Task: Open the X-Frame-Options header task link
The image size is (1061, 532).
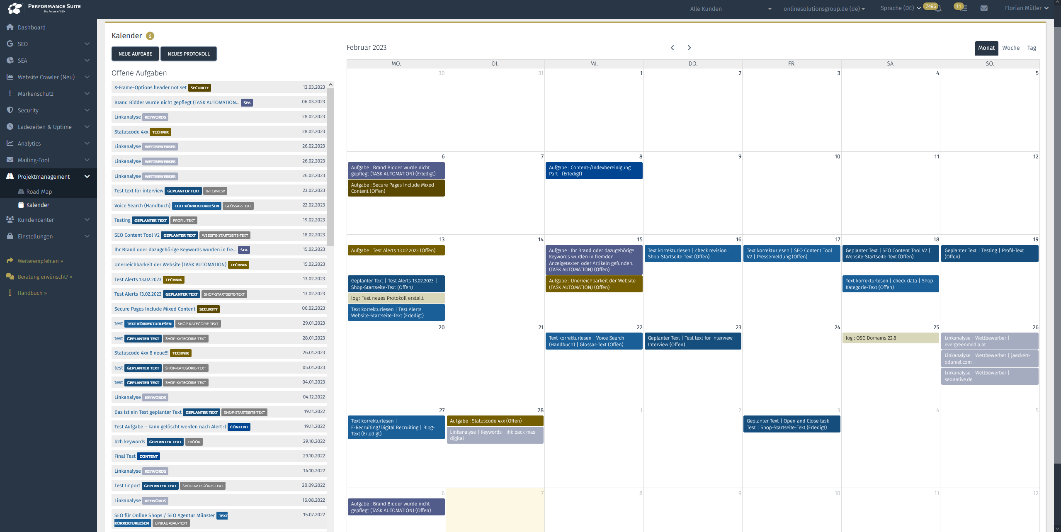Action: click(x=150, y=87)
